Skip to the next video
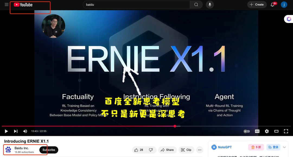293x157 pixels. point(16,131)
